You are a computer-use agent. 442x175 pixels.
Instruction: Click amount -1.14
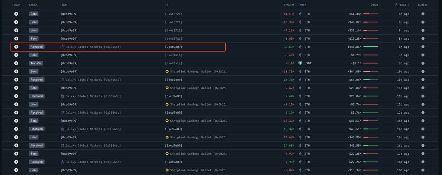click(290, 63)
